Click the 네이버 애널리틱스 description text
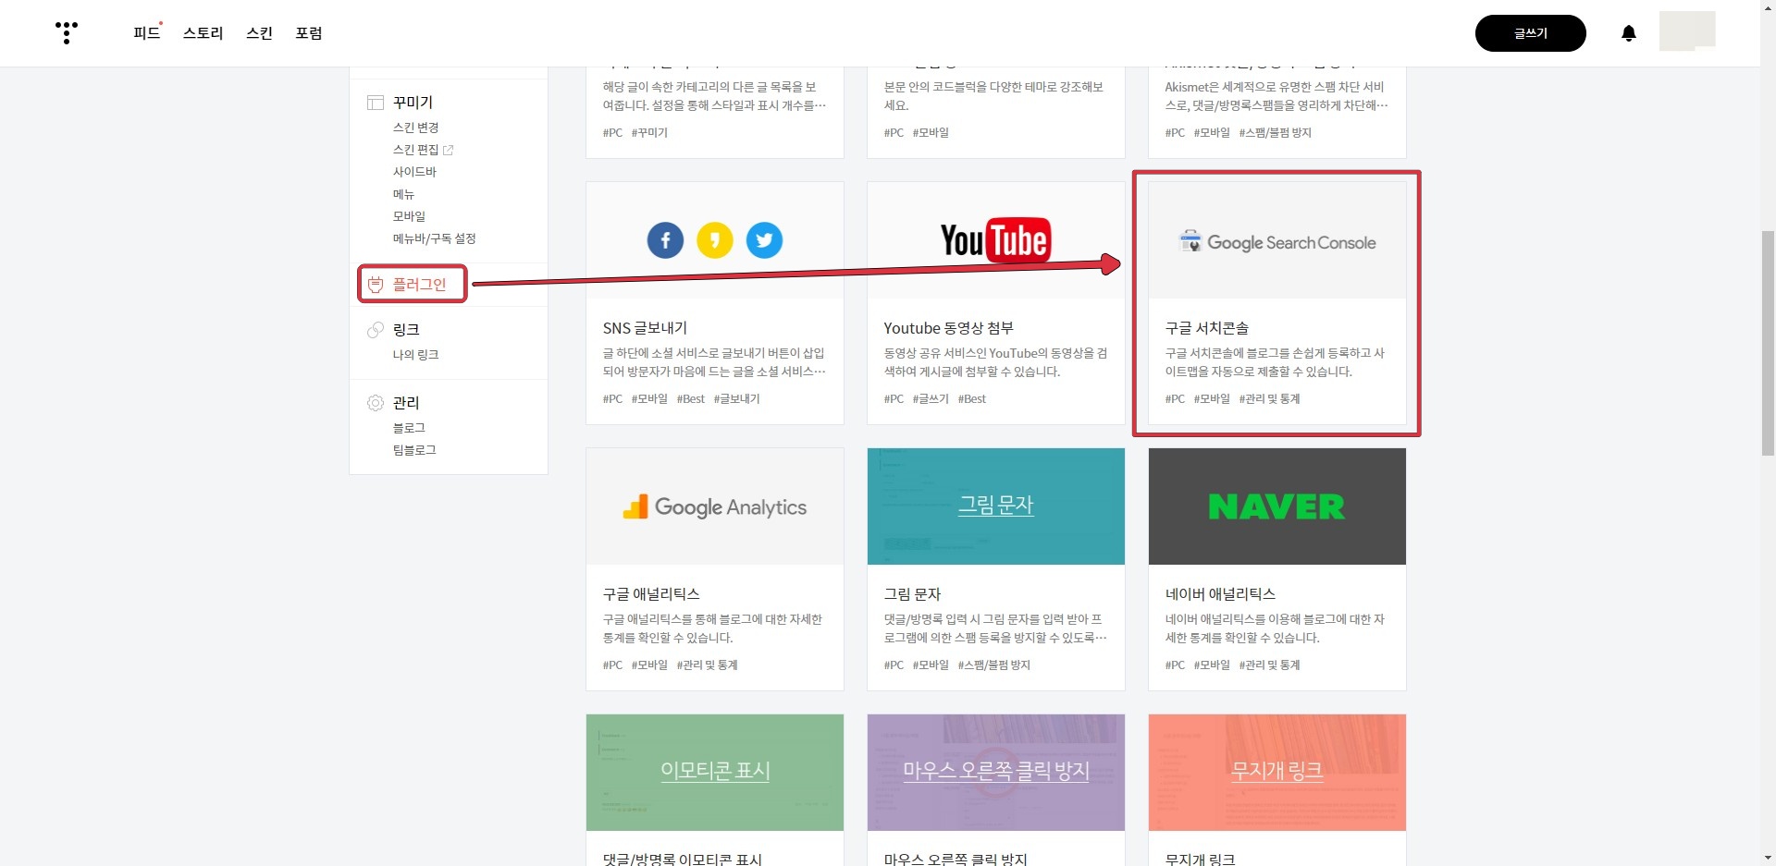This screenshot has width=1776, height=866. (x=1275, y=628)
